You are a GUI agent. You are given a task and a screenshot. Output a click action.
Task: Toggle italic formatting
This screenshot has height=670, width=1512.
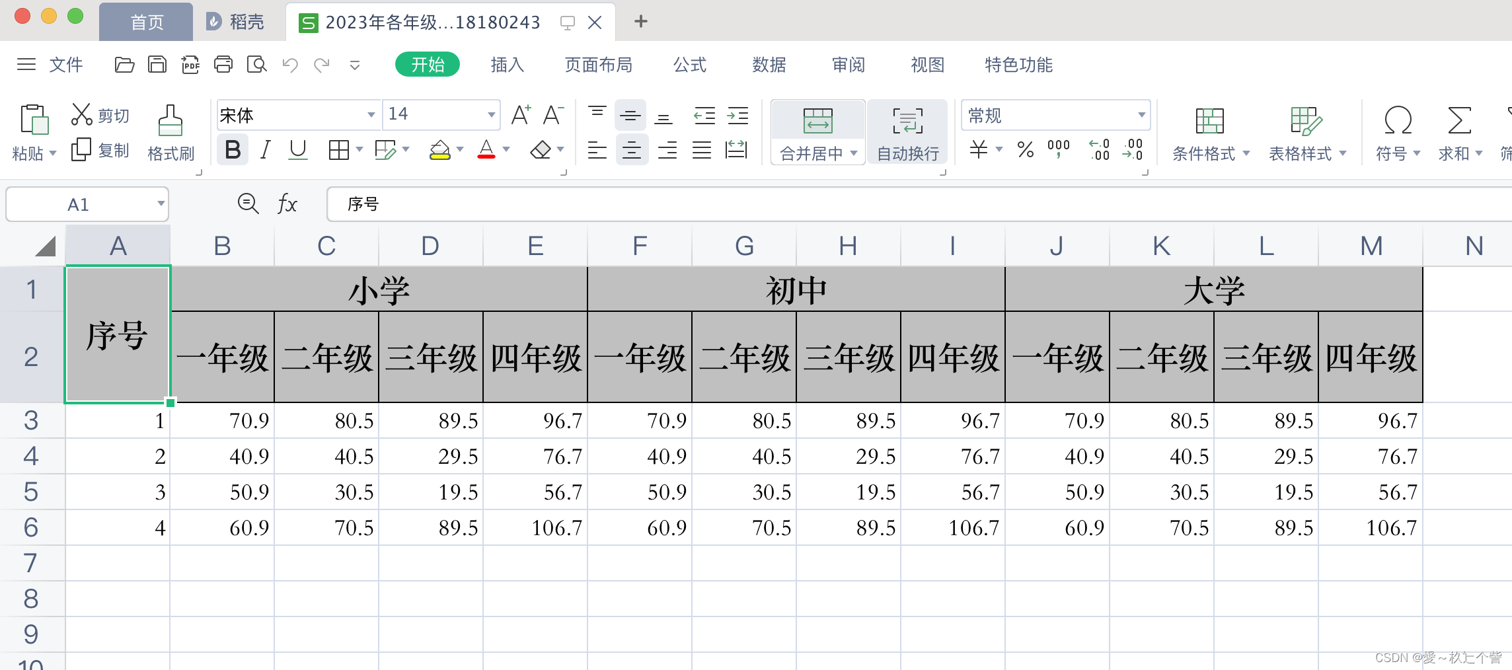[264, 149]
